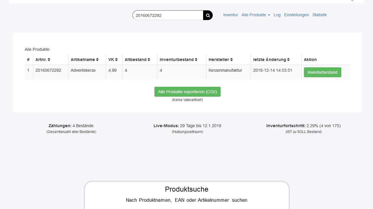Image resolution: width=373 pixels, height=209 pixels.
Task: Open the Inventur navigation link
Action: [x=231, y=15]
